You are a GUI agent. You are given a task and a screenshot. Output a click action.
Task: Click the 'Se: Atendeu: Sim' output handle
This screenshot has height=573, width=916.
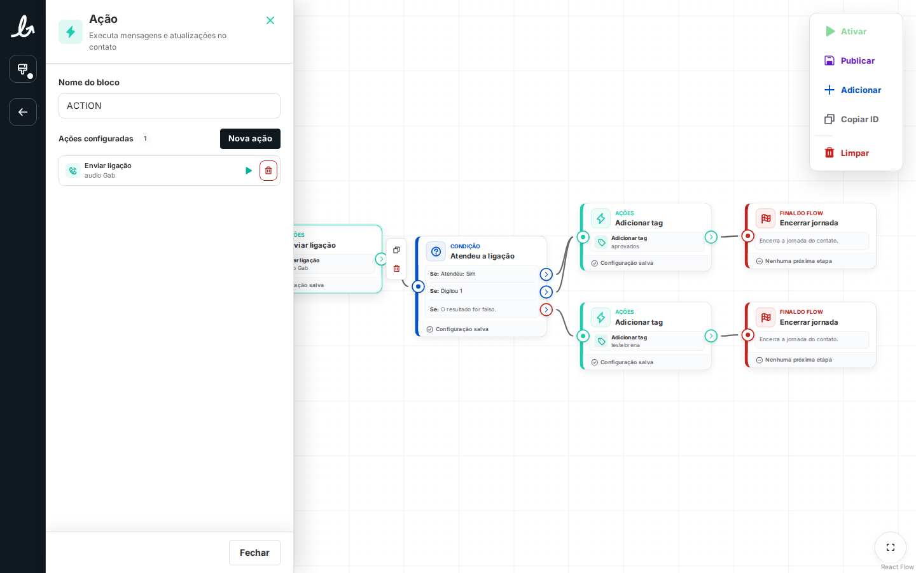click(x=546, y=274)
